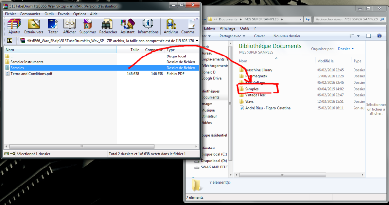Click the Informations toolbar icon
Viewport: 389px width, 205px height.
pos(148,24)
